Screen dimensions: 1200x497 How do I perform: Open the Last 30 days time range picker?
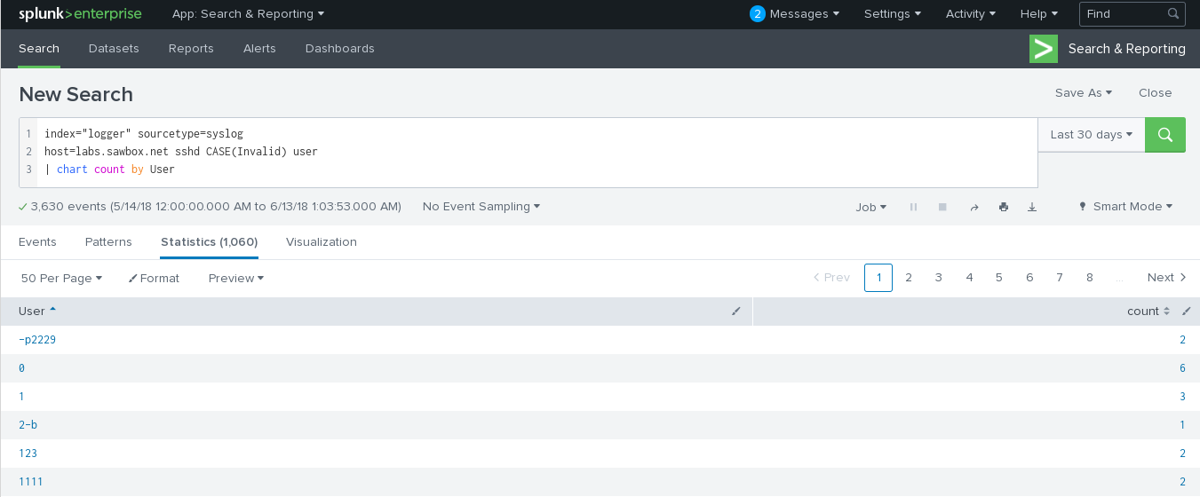pyautogui.click(x=1091, y=135)
